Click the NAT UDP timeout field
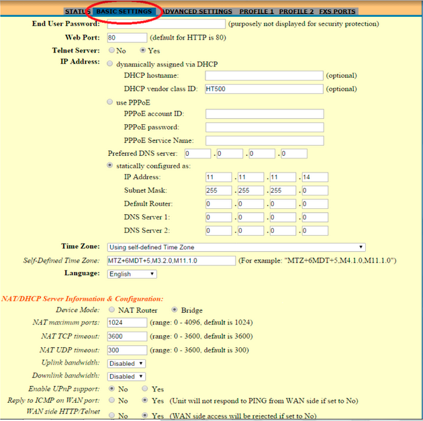This screenshot has width=423, height=421. click(x=127, y=350)
